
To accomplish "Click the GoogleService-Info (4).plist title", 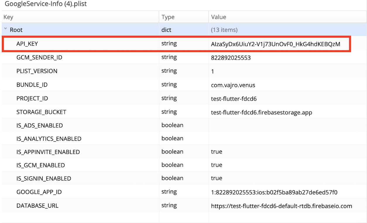I will click(46, 4).
